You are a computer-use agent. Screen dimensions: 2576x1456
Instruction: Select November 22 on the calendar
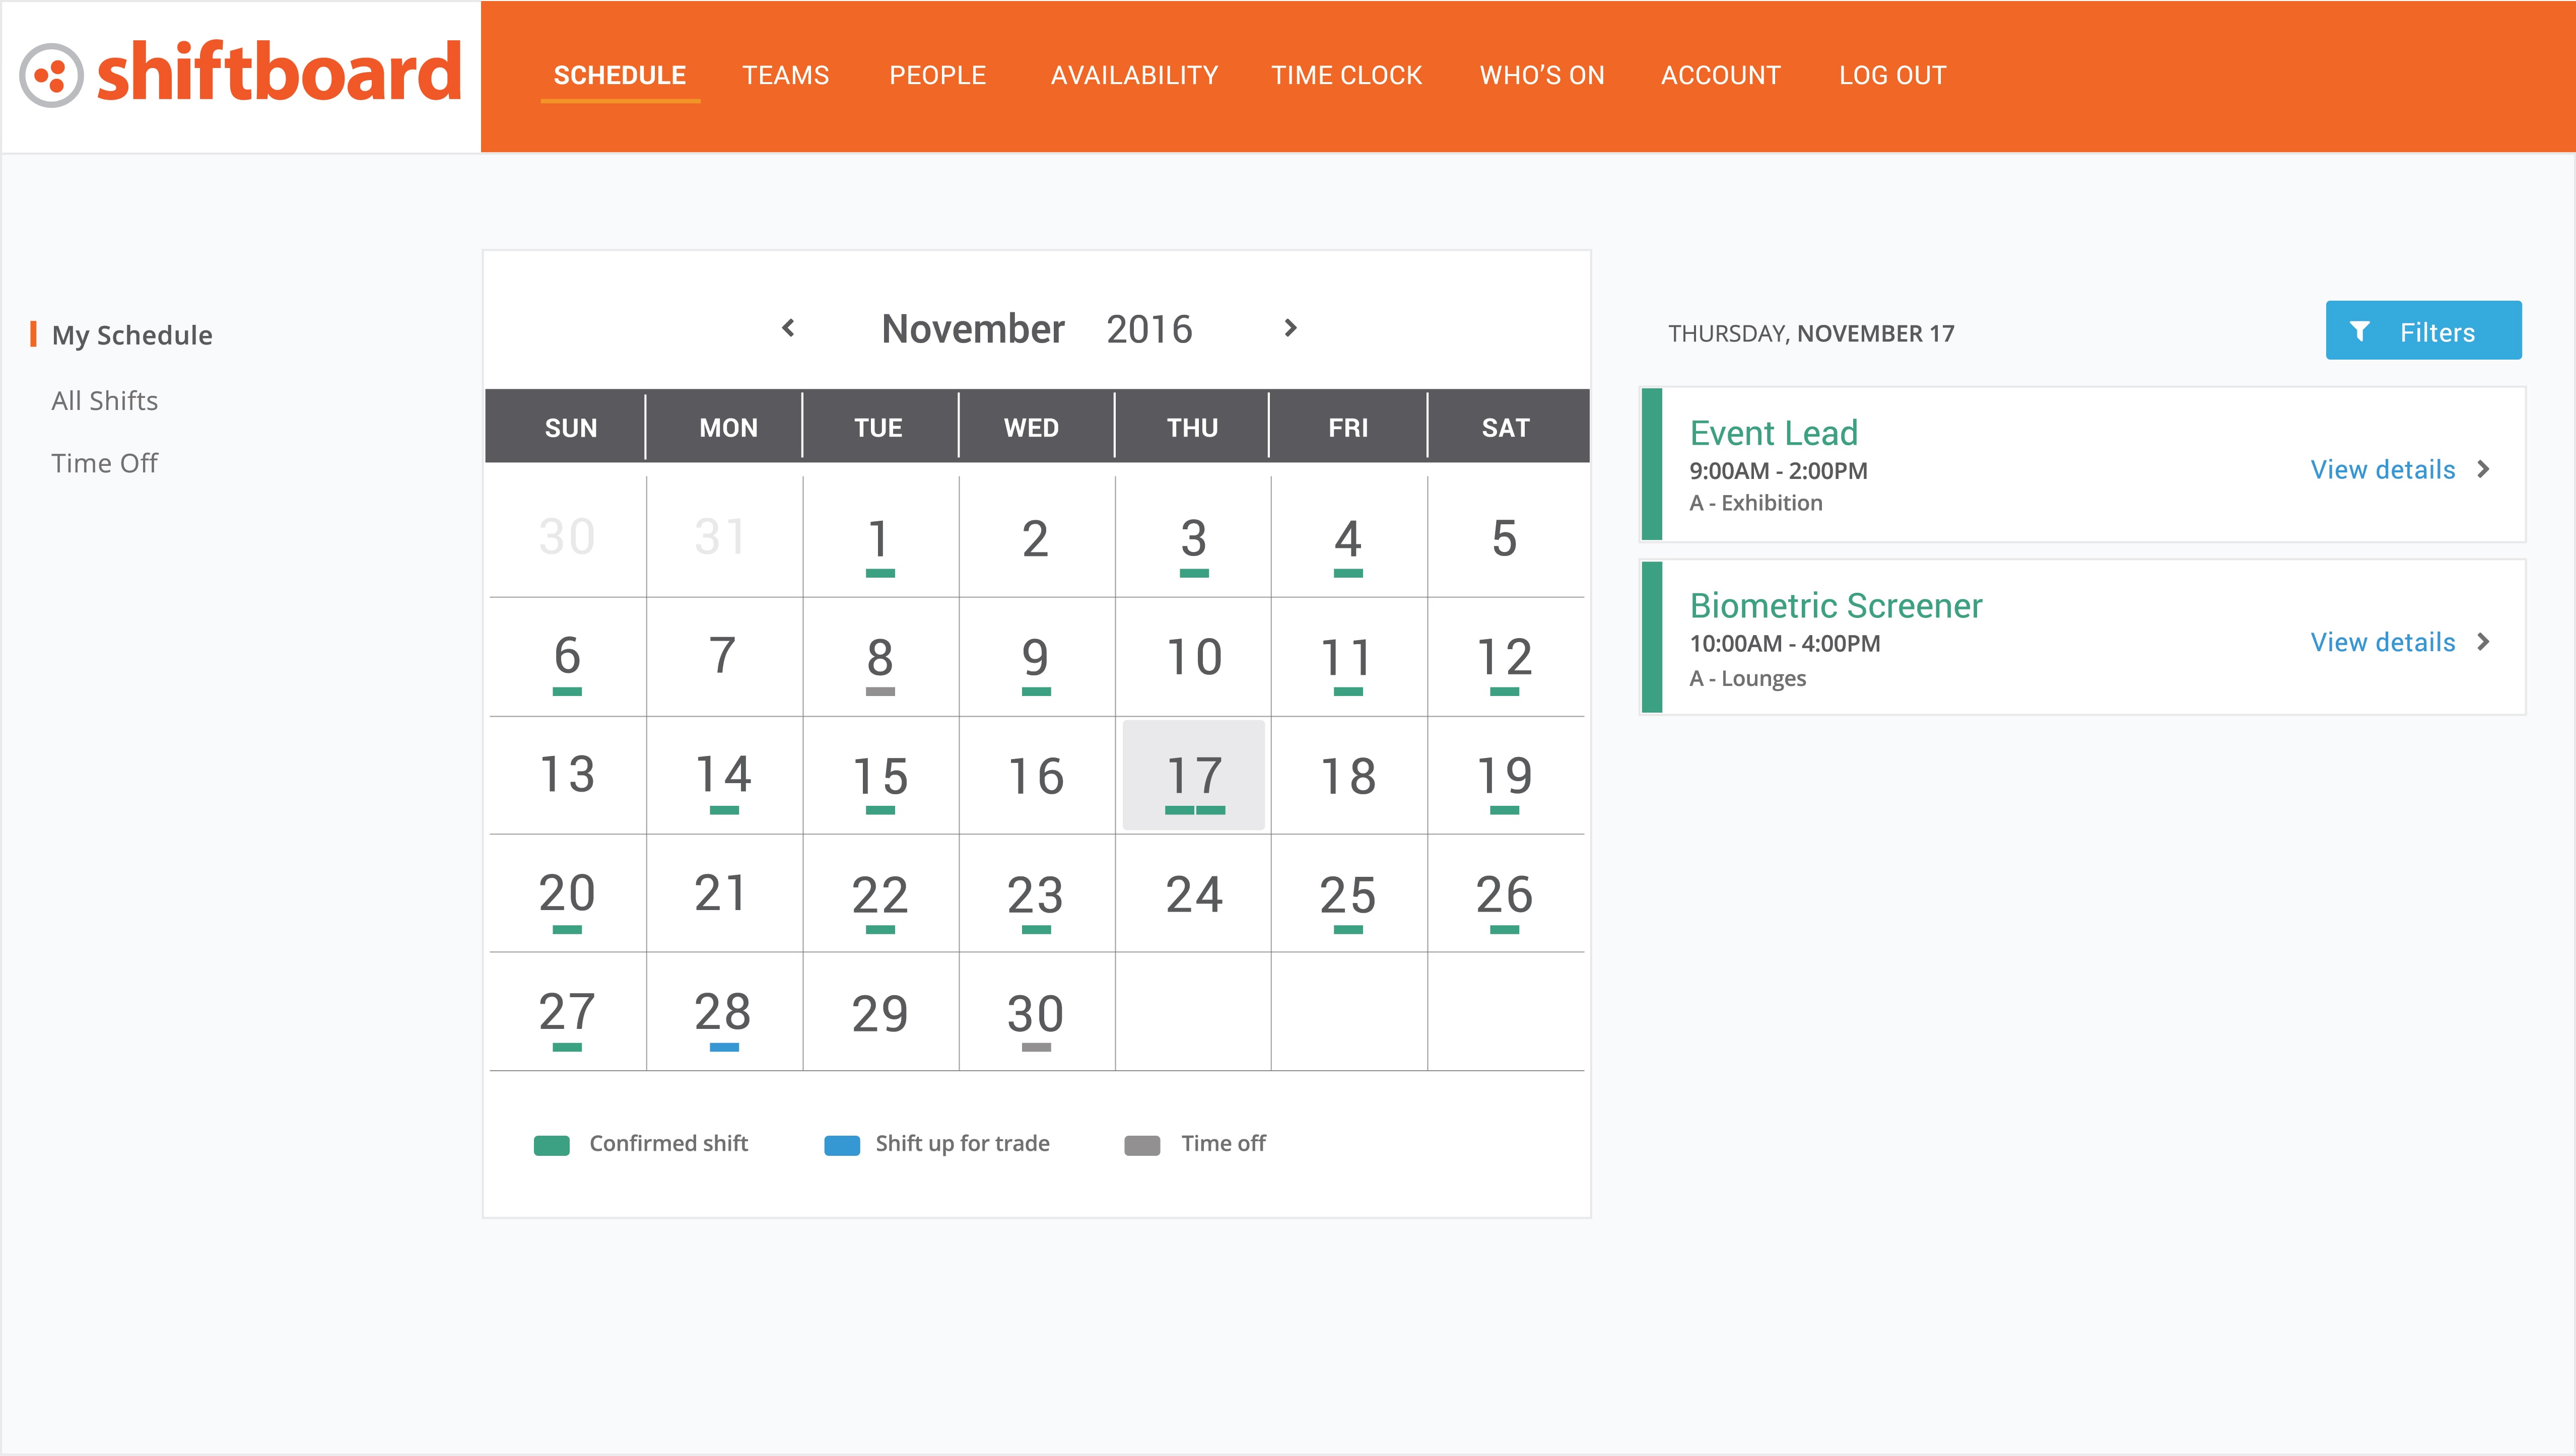point(880,894)
